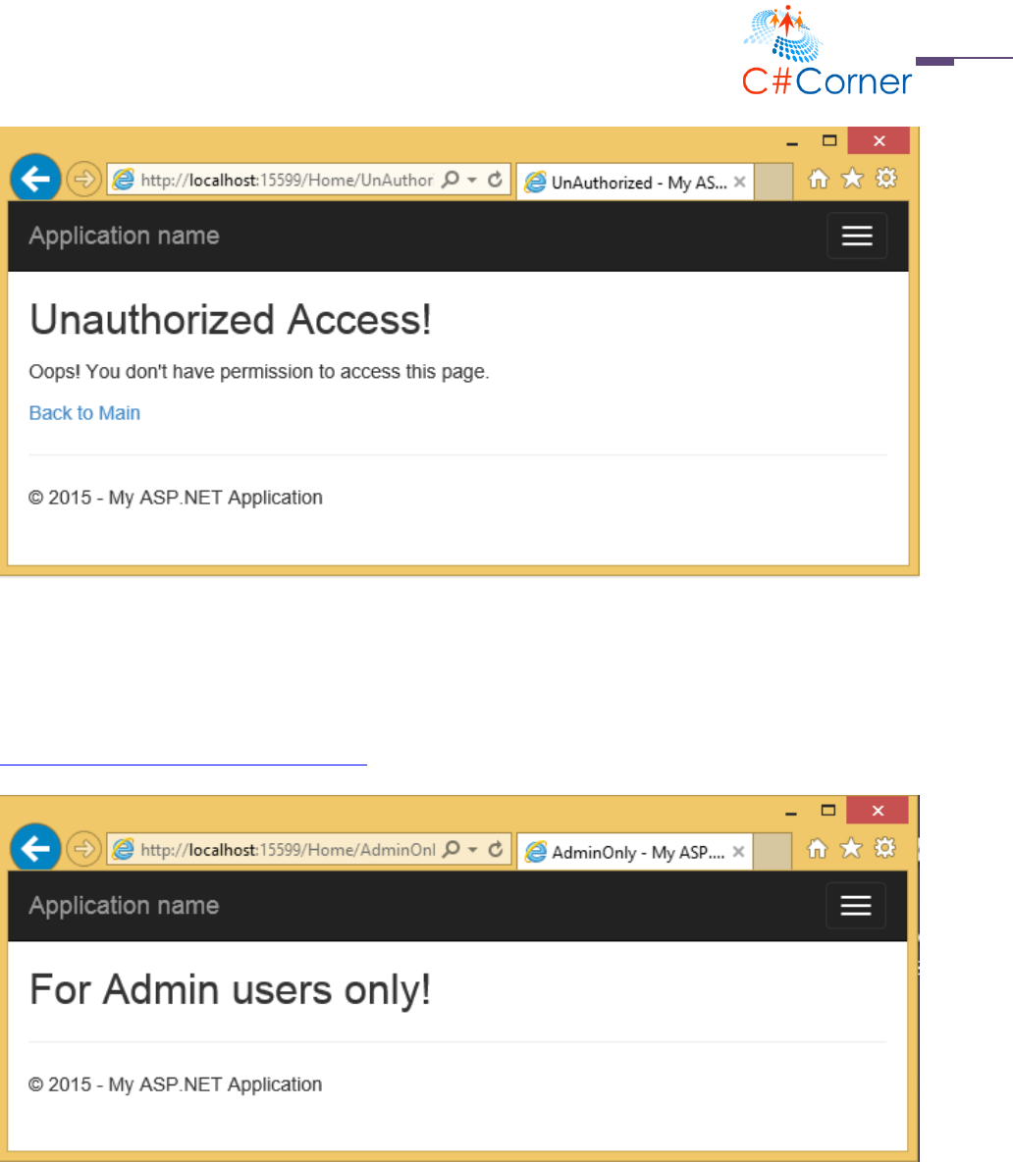
Task: Close the UnAuthorized browser window
Action: pos(879,140)
